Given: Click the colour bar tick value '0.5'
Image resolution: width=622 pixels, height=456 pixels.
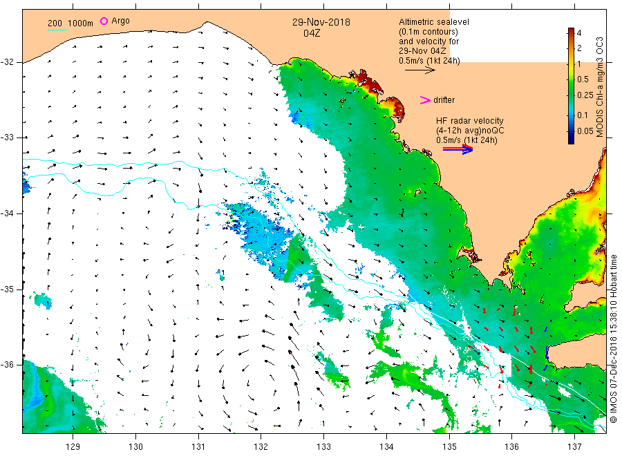Looking at the screenshot, I should 583,79.
